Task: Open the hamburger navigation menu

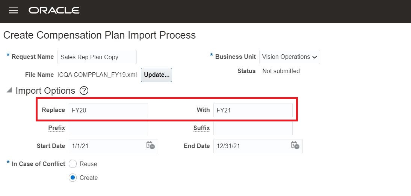Action: [x=14, y=10]
